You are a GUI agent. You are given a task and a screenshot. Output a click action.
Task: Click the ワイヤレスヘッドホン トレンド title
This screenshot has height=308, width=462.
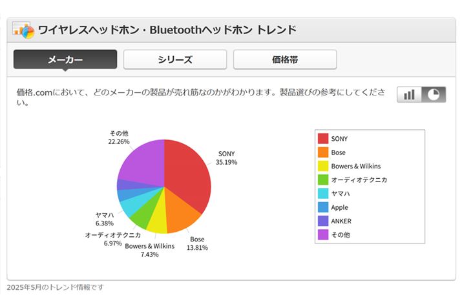167,30
